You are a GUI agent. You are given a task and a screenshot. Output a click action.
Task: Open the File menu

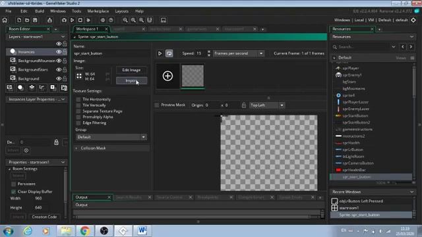9,11
